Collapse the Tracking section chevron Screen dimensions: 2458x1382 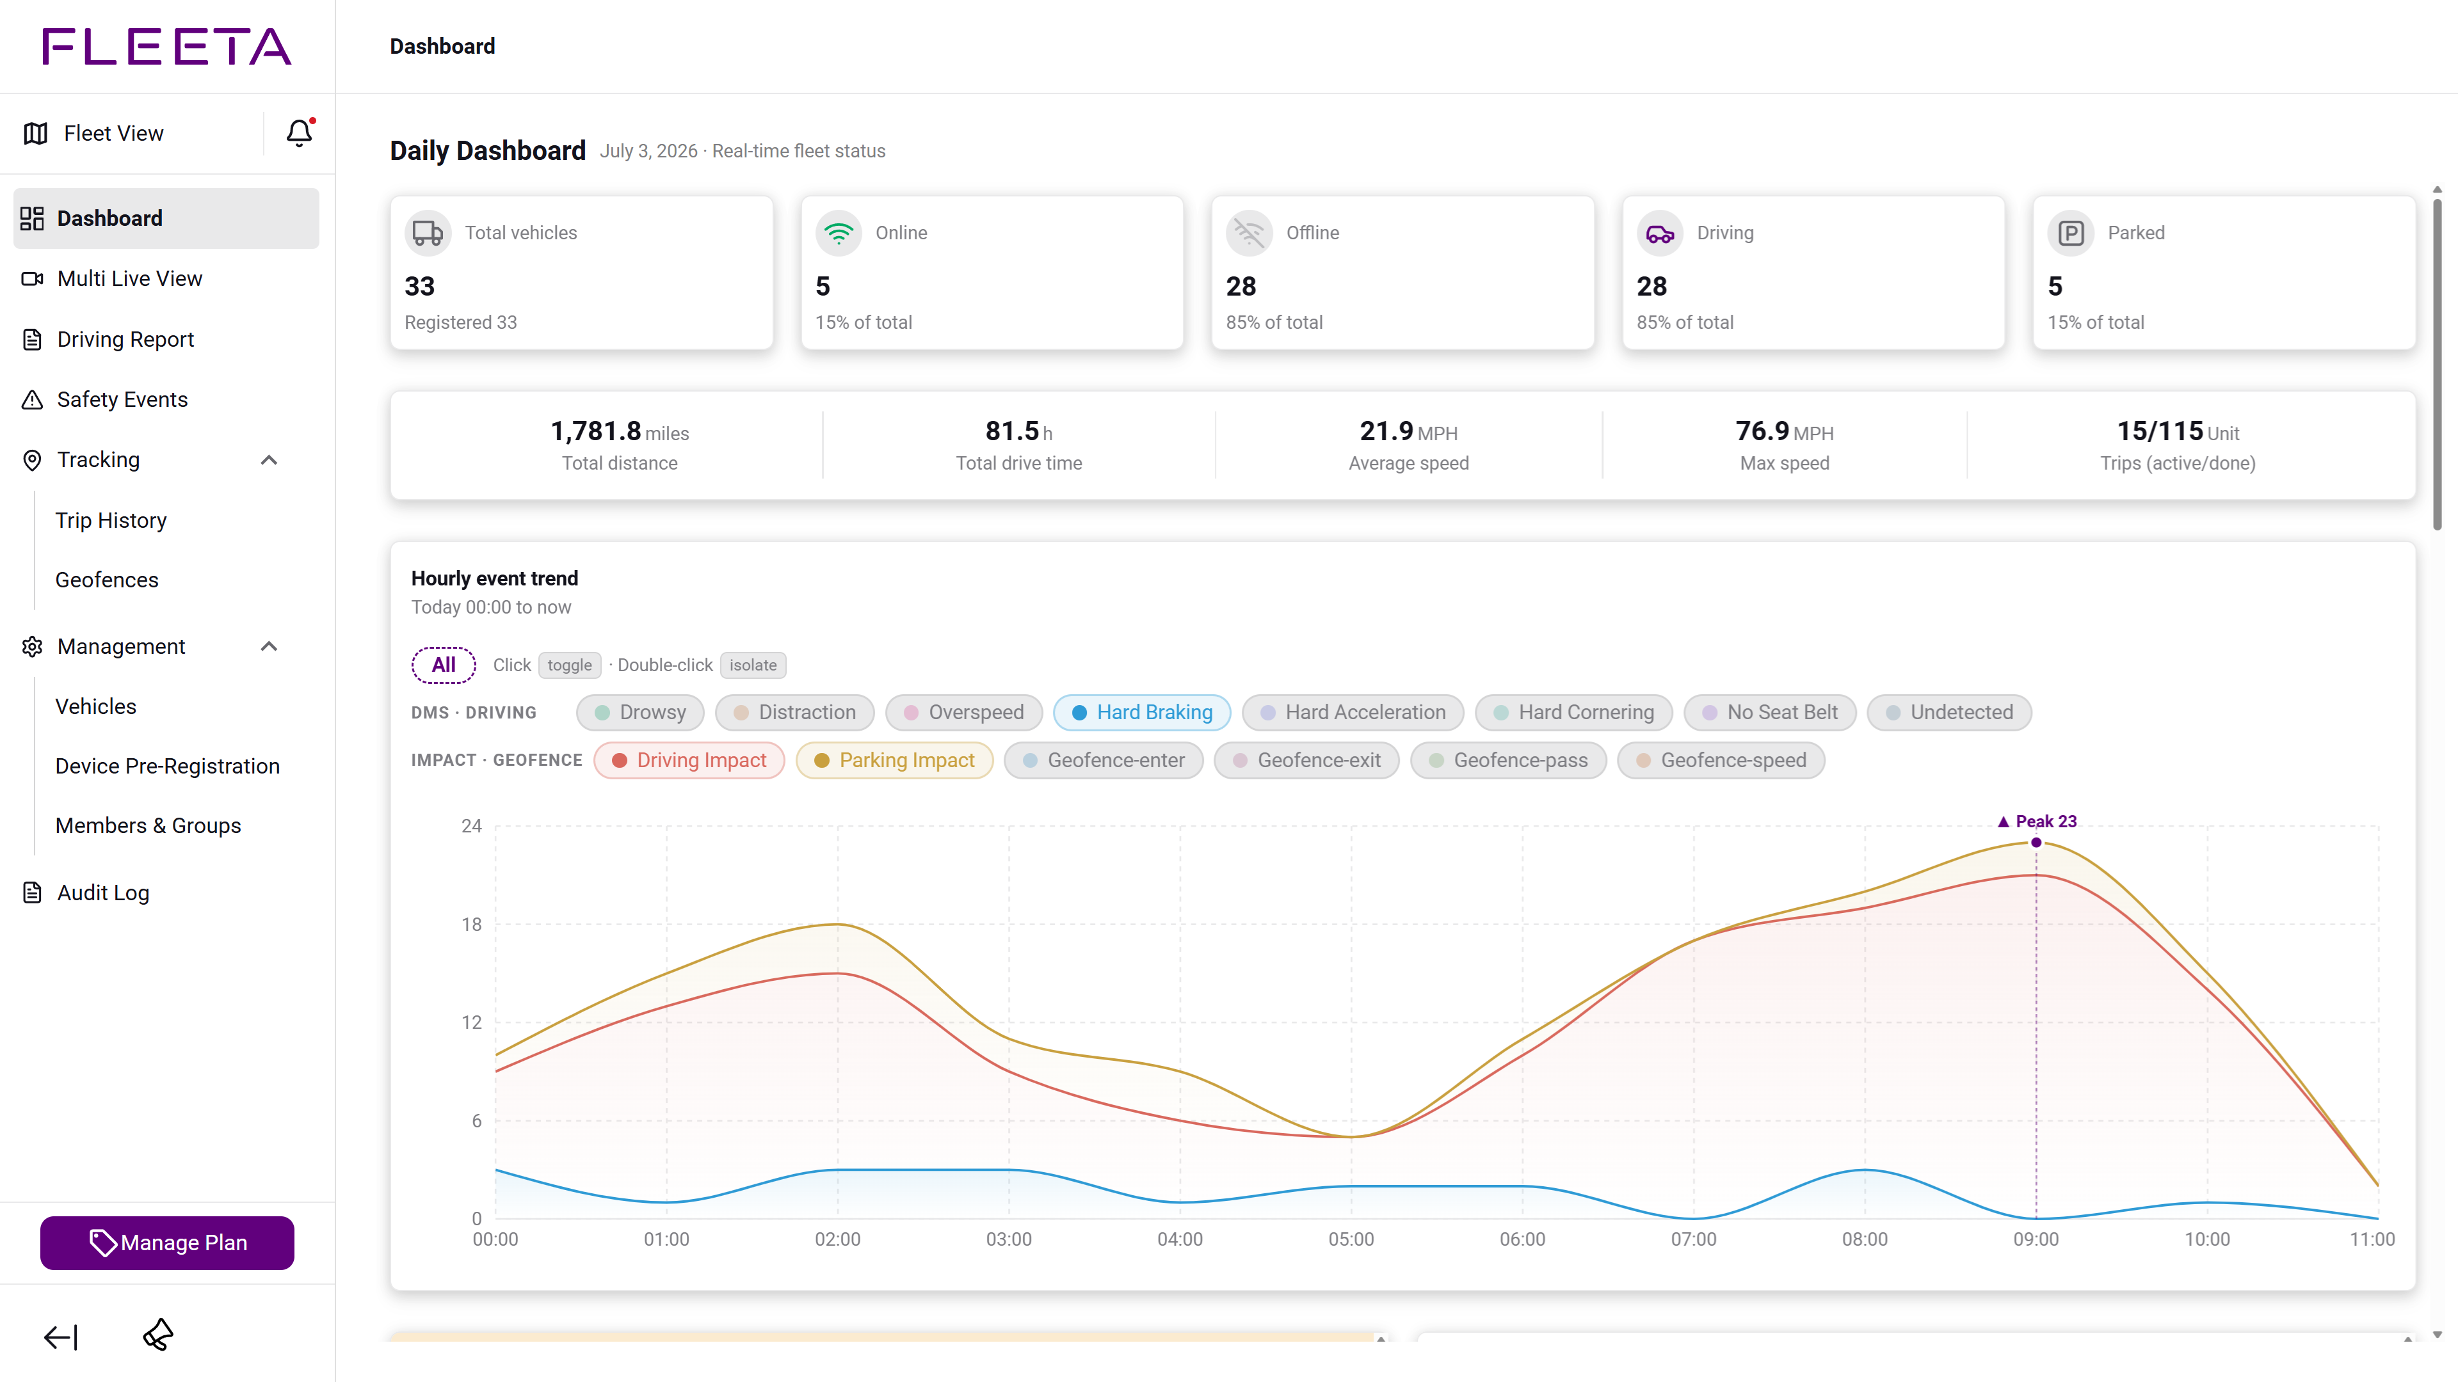pos(269,460)
